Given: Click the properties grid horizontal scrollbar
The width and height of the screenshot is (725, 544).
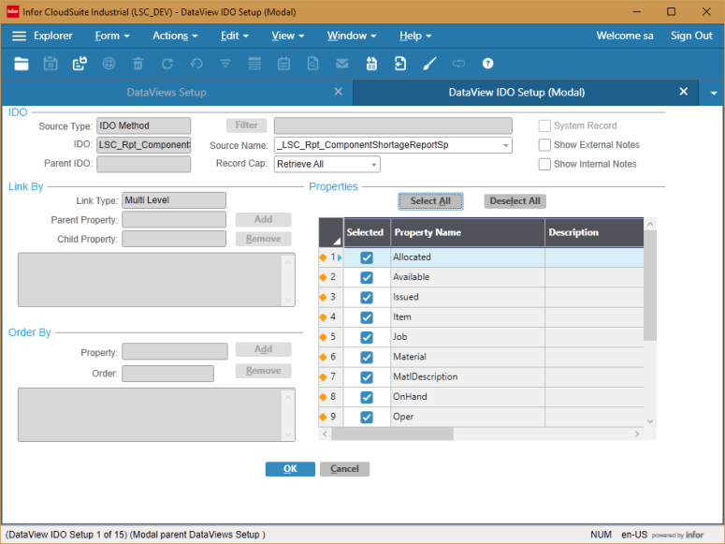Looking at the screenshot, I should coord(392,434).
